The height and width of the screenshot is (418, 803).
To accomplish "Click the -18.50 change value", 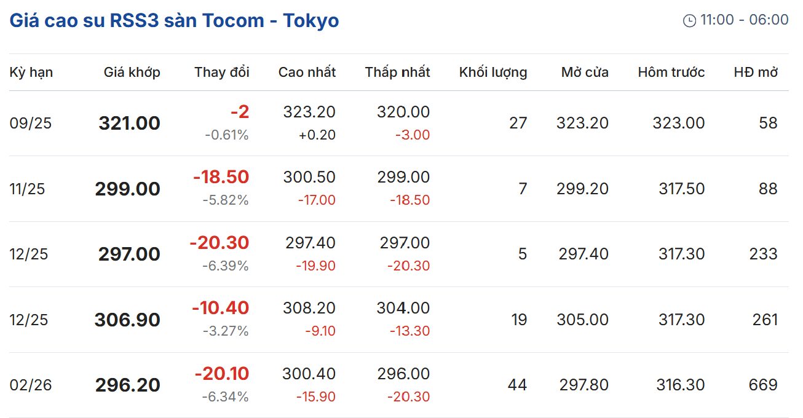I will pos(221,177).
